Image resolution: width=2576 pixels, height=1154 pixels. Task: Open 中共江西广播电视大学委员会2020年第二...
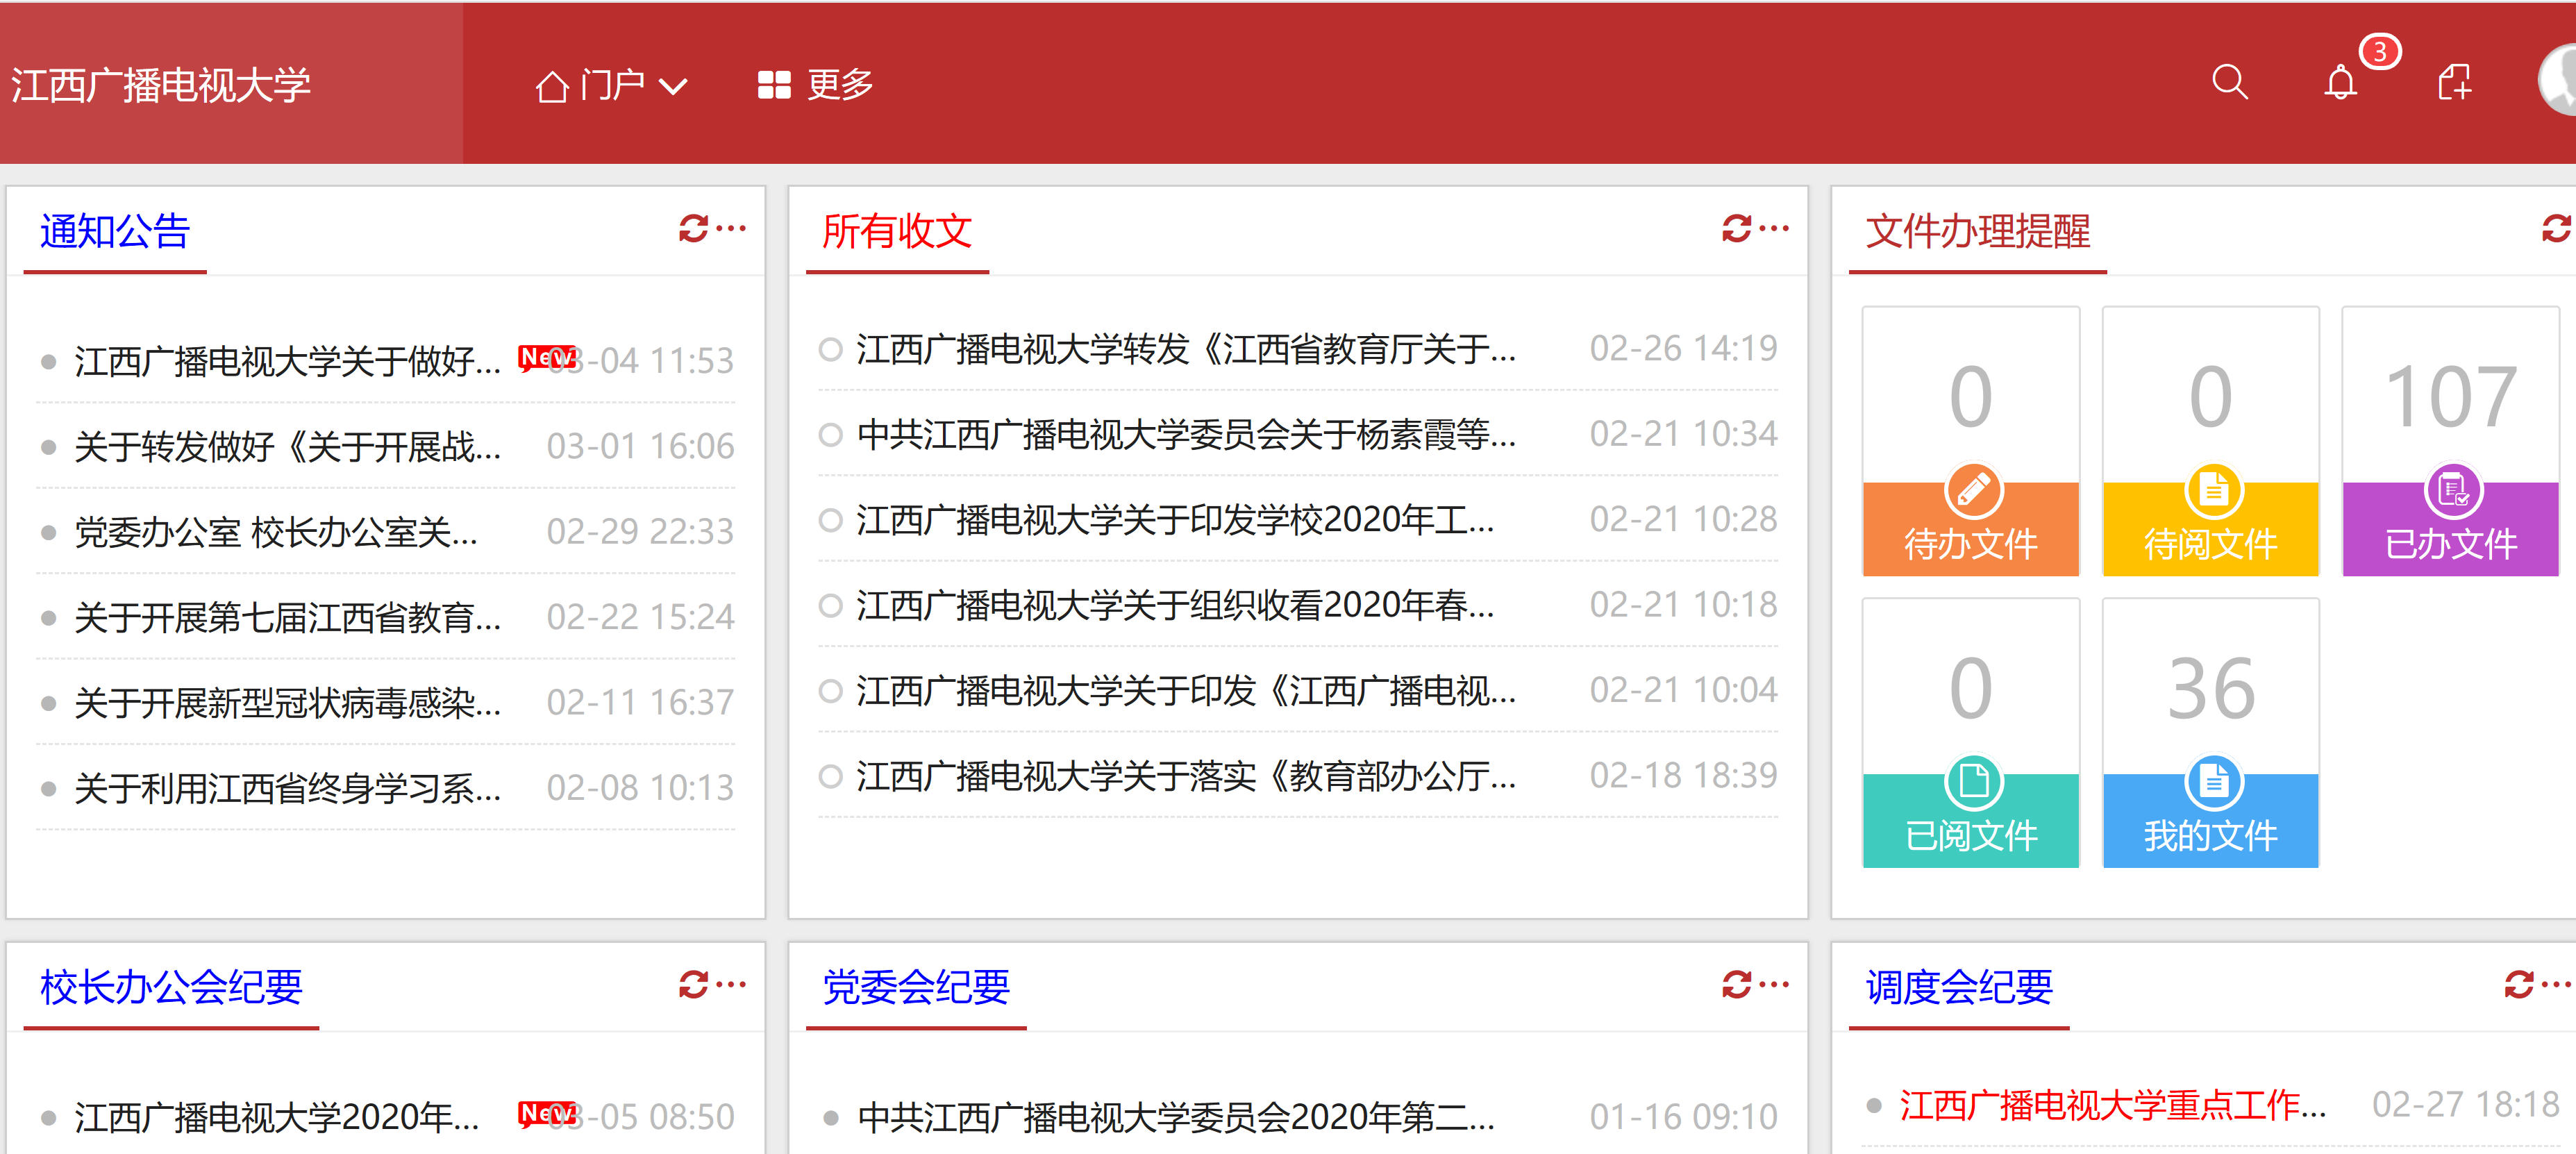click(1176, 1117)
